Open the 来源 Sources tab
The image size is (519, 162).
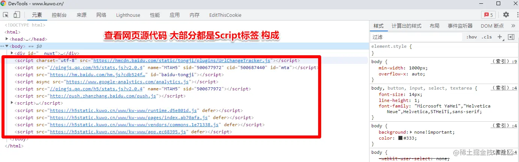(81, 15)
